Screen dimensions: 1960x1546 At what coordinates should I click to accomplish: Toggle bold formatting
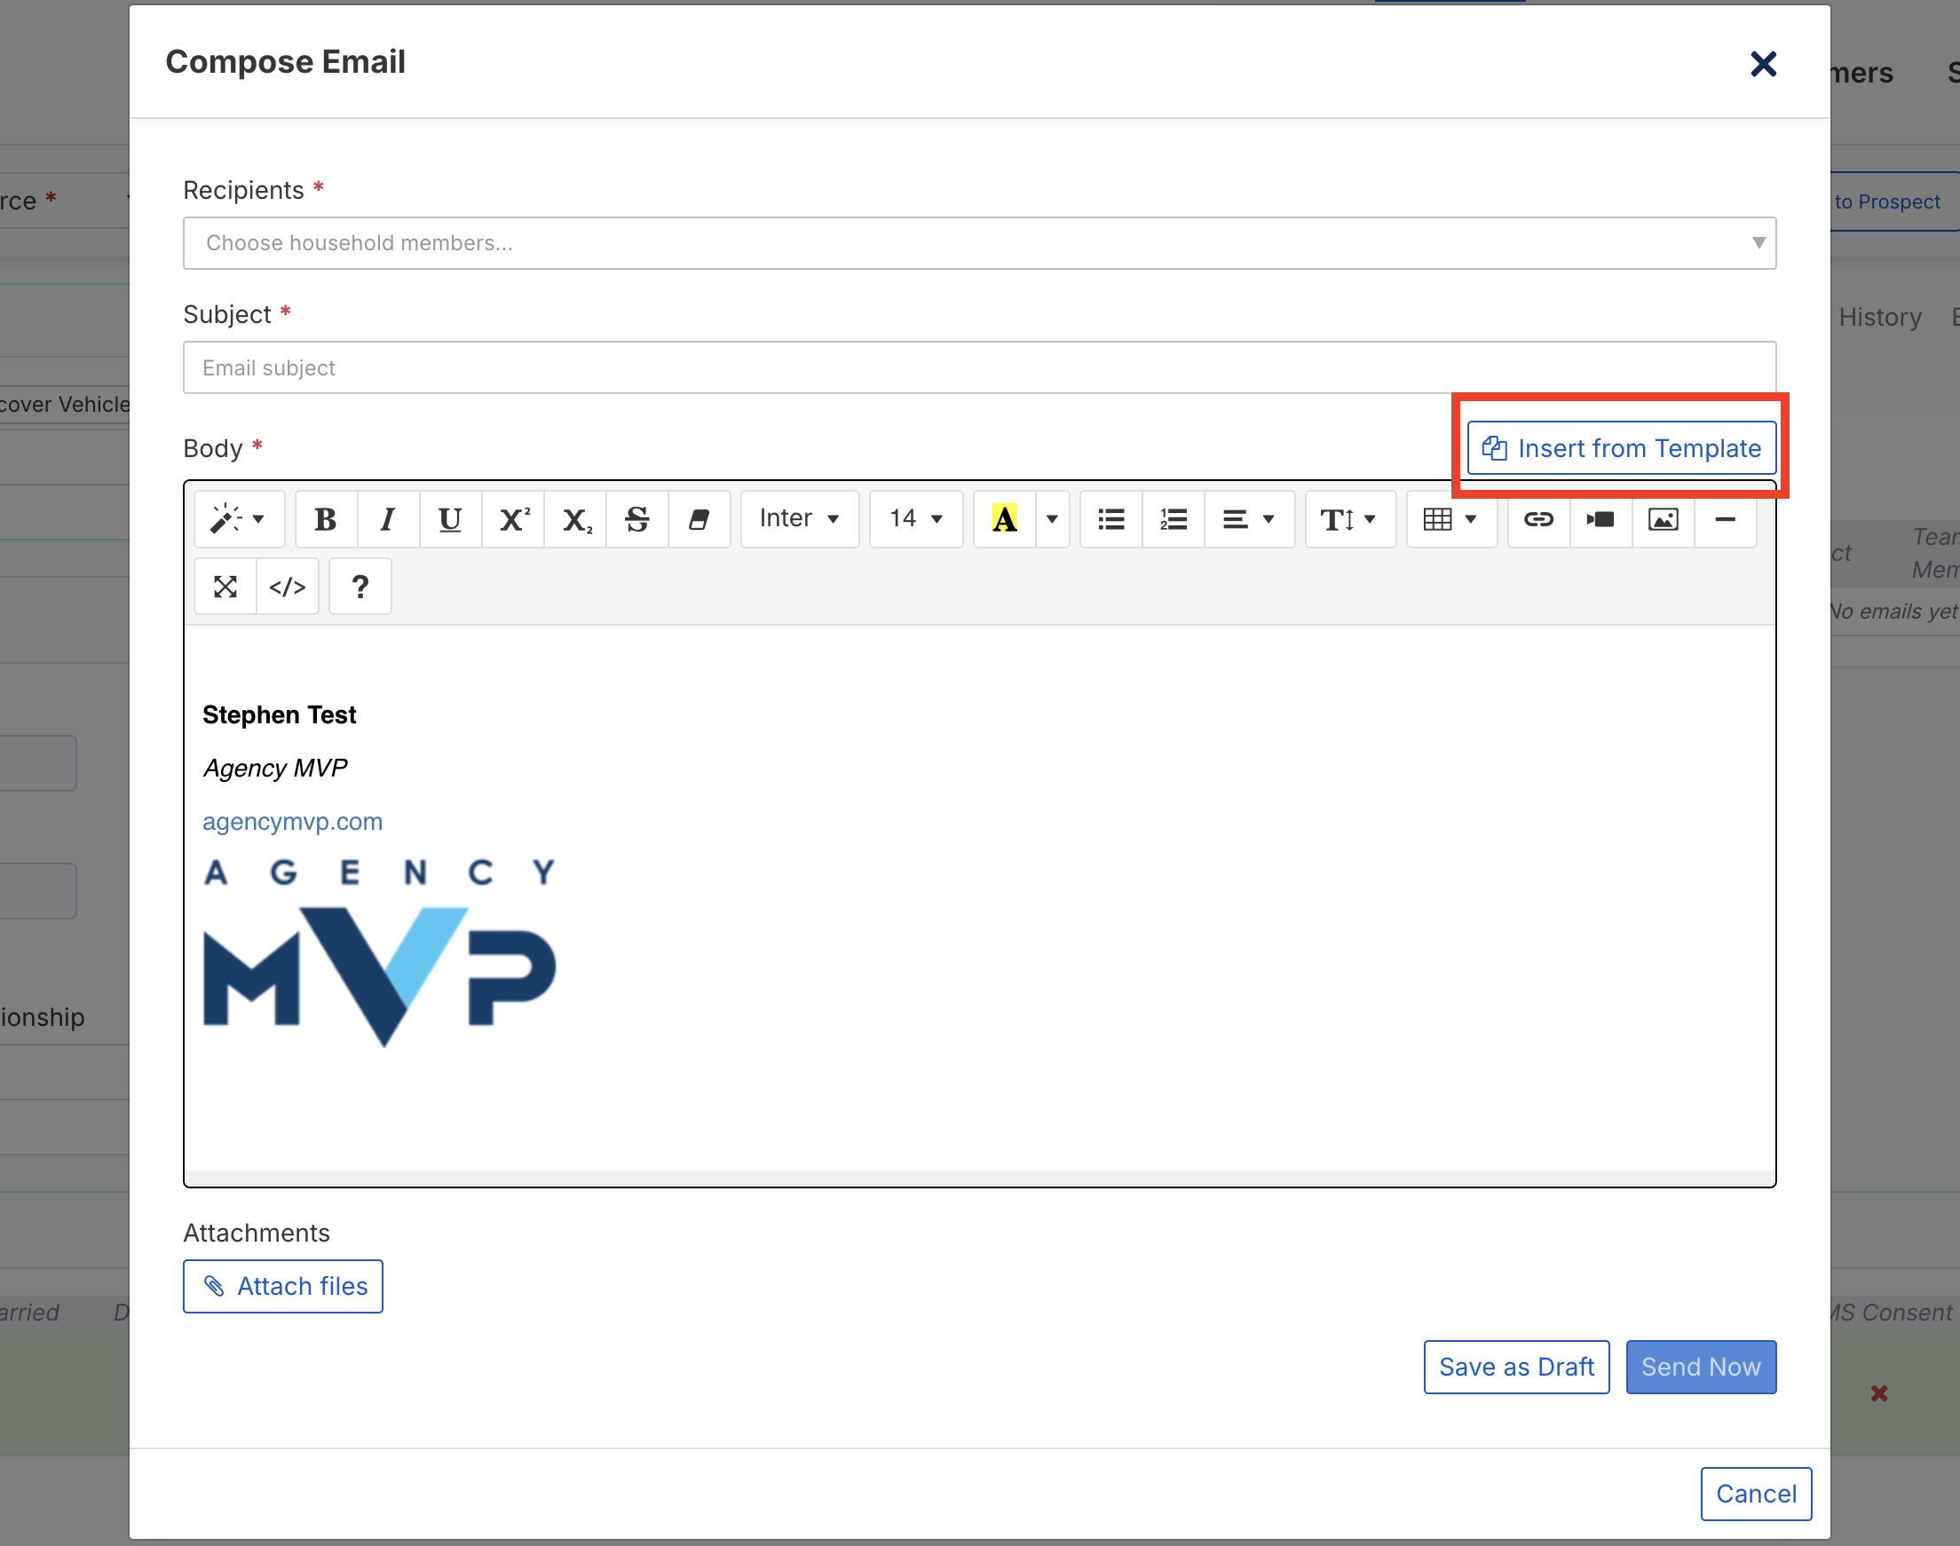point(326,518)
